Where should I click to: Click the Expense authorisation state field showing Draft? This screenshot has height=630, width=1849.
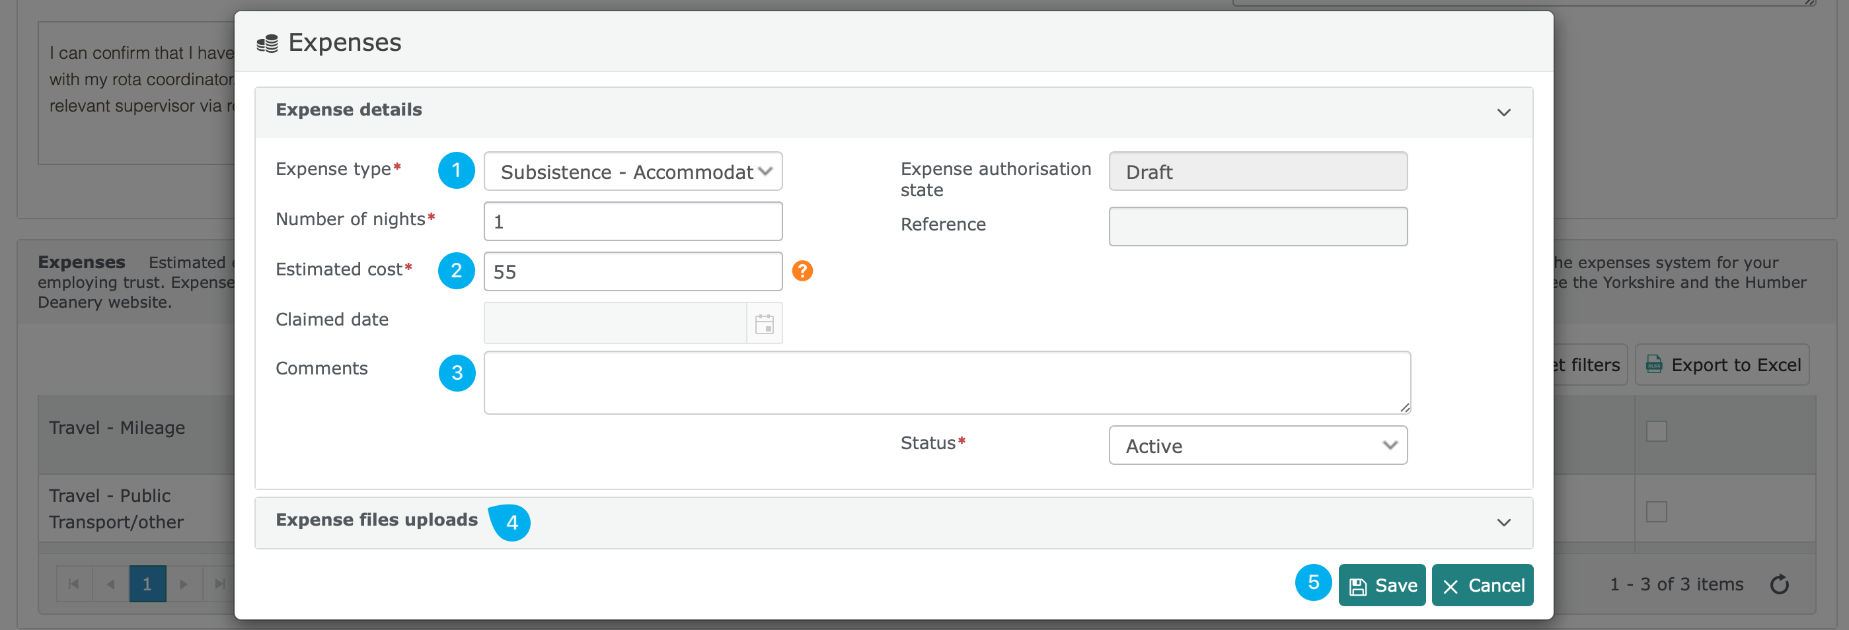coord(1257,172)
